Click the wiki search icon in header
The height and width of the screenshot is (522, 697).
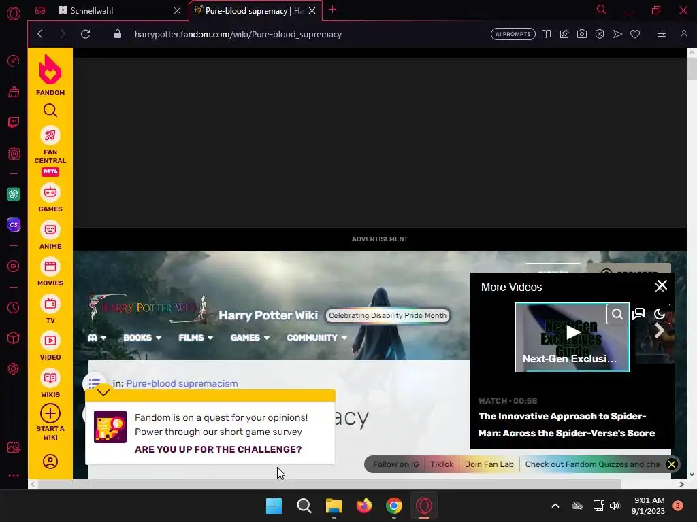(617, 314)
